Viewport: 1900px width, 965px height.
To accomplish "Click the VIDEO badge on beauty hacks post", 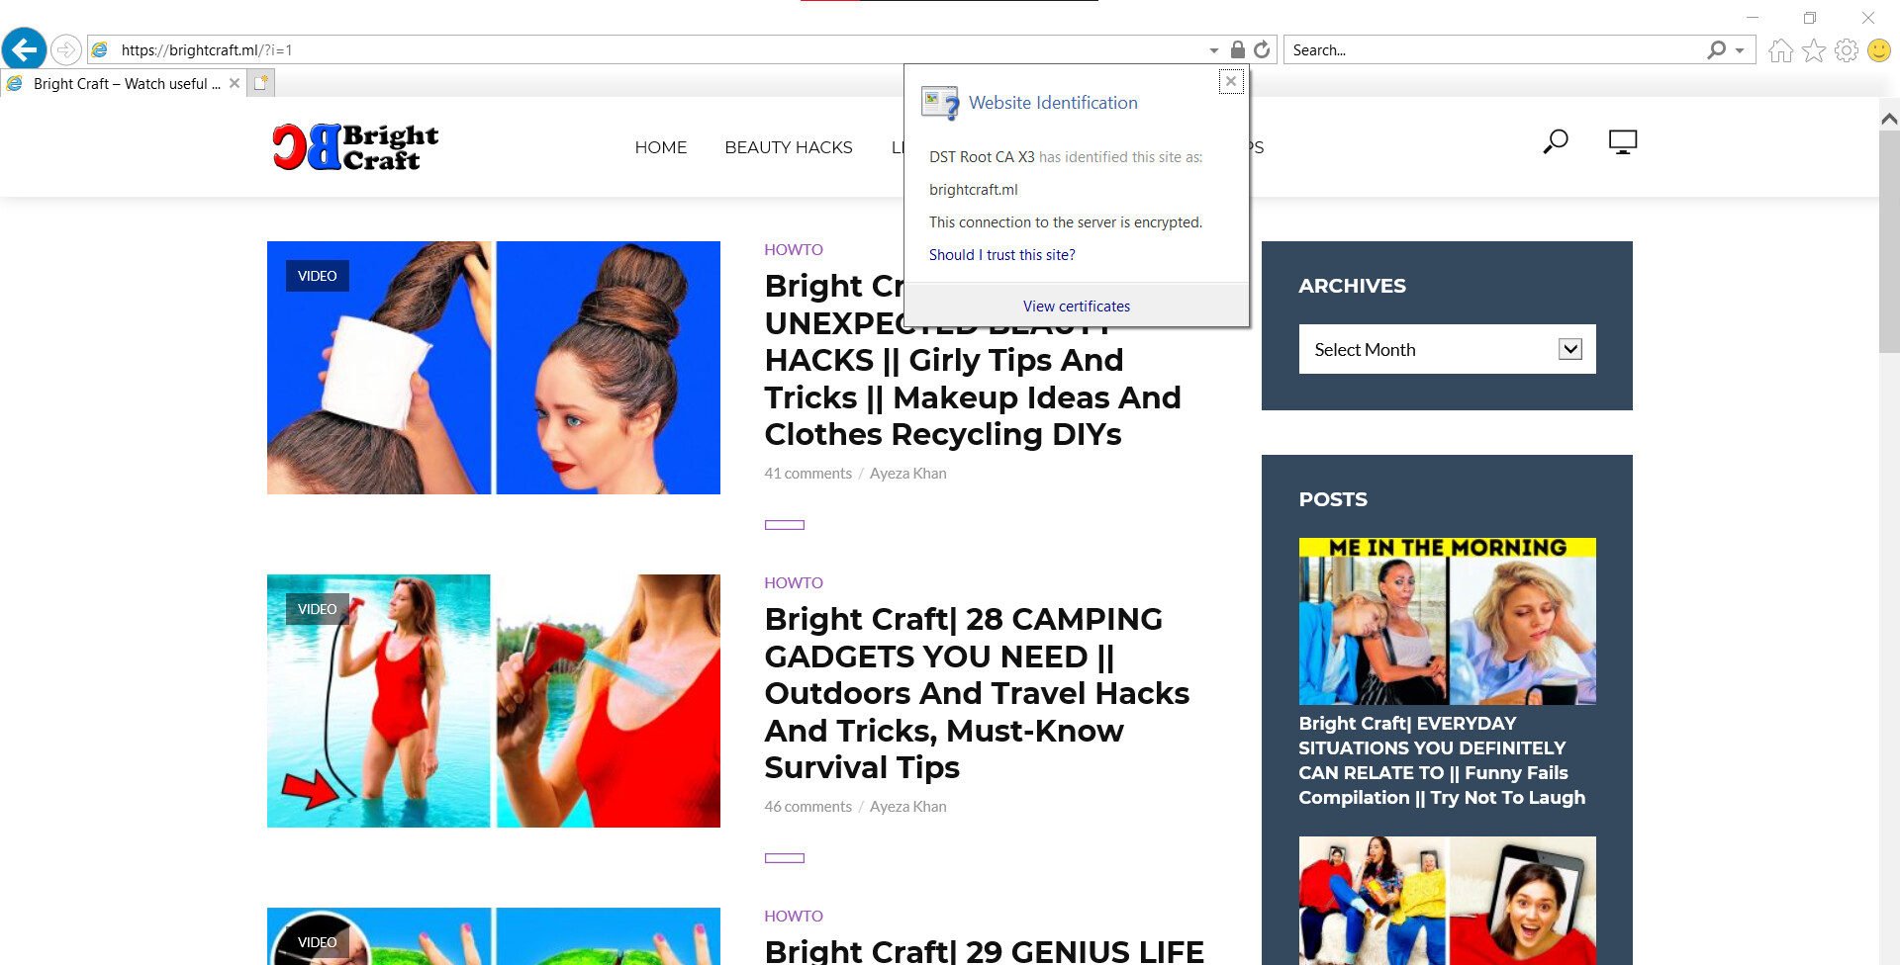I will [318, 276].
